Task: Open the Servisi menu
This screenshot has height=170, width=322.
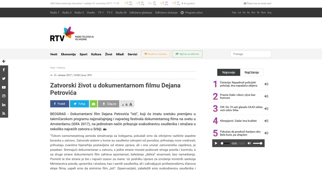Action: 132,54
